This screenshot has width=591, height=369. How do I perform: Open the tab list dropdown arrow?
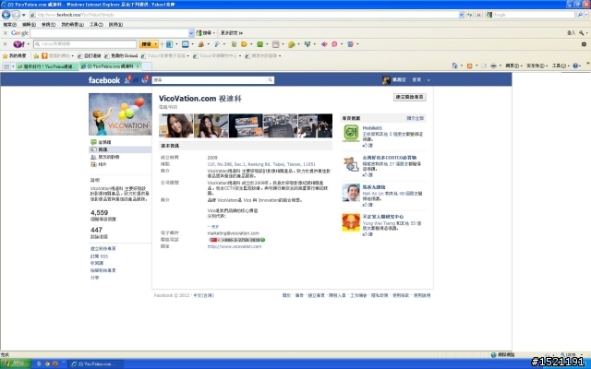(13, 66)
